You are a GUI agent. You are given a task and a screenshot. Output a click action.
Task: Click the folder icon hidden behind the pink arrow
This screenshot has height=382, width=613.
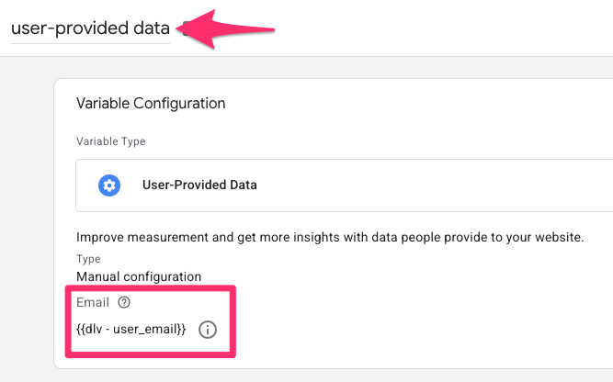pyautogui.click(x=187, y=28)
